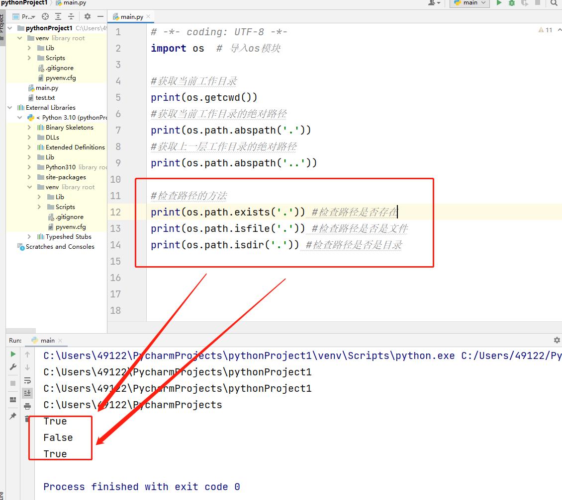
Task: Click the Search Everywhere magnifier icon
Action: point(554,3)
